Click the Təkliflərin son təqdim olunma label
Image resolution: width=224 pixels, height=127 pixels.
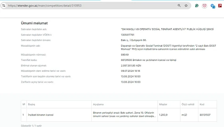(46, 76)
